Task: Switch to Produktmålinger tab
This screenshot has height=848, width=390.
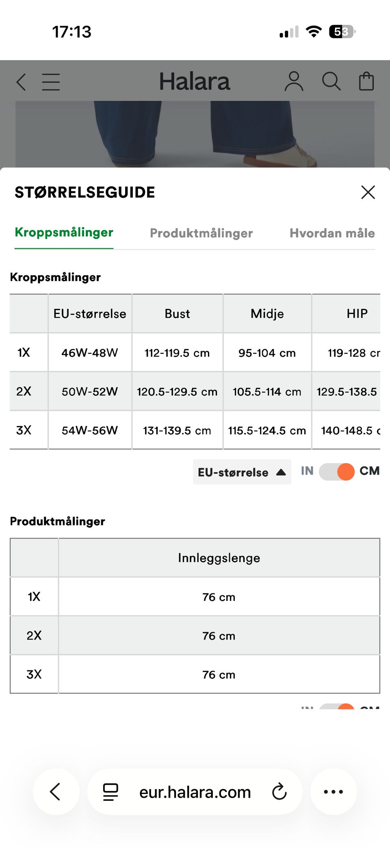Action: [x=201, y=233]
